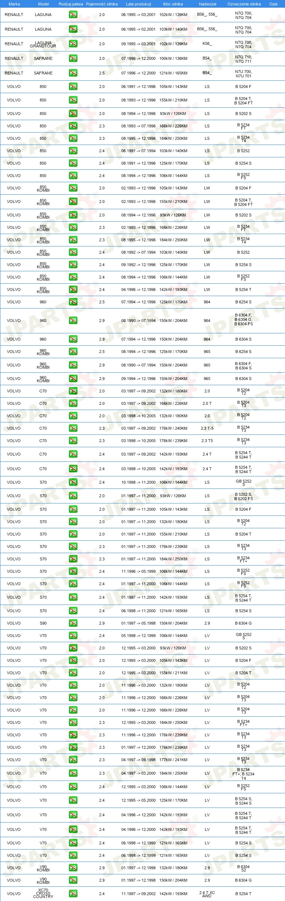285x901 pixels.
Task: Click fuel icon in XC70 Cross Country row
Action: (73, 894)
